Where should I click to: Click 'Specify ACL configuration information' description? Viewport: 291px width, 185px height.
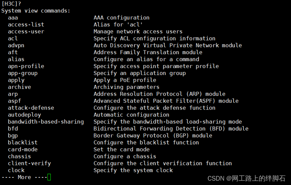[x=155, y=38]
